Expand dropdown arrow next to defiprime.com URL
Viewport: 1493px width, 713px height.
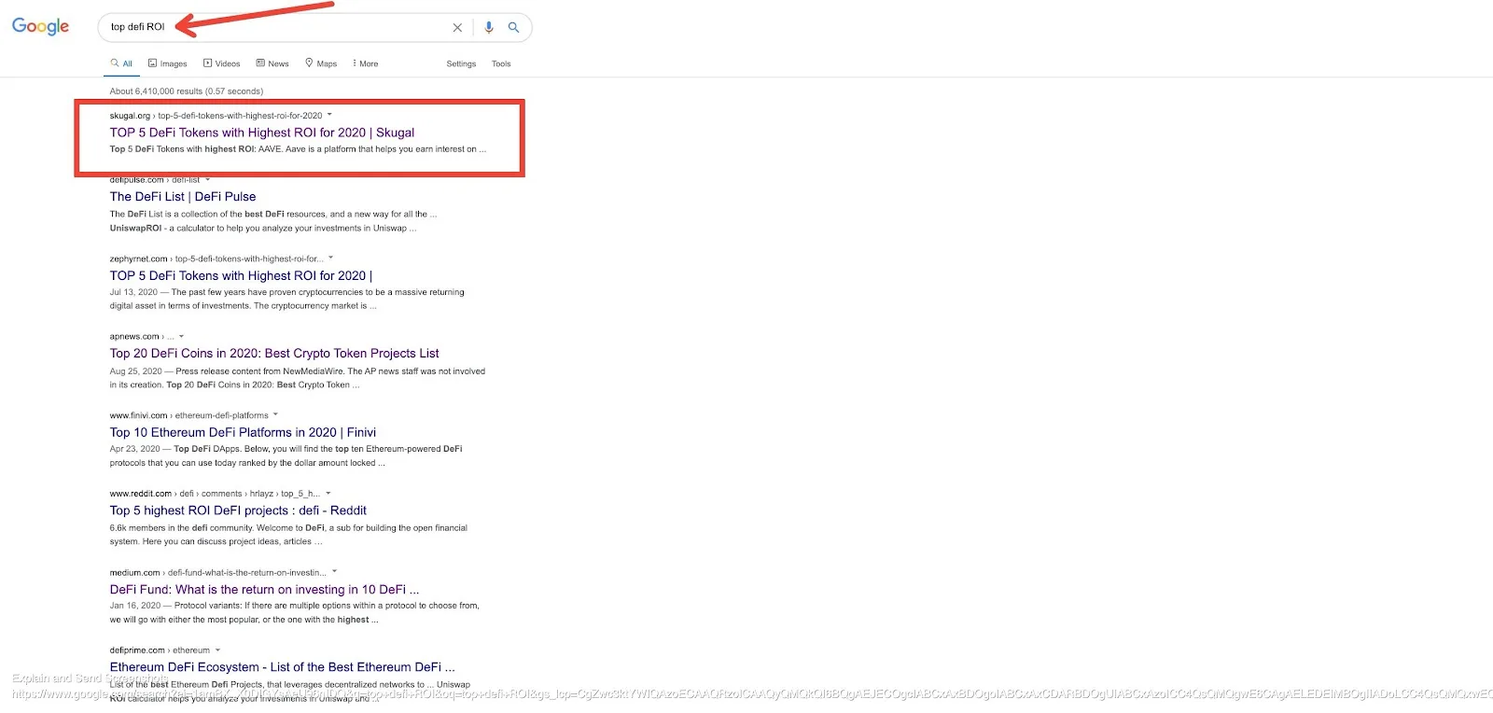[218, 650]
